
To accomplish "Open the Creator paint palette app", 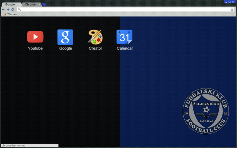I will pyautogui.click(x=95, y=37).
